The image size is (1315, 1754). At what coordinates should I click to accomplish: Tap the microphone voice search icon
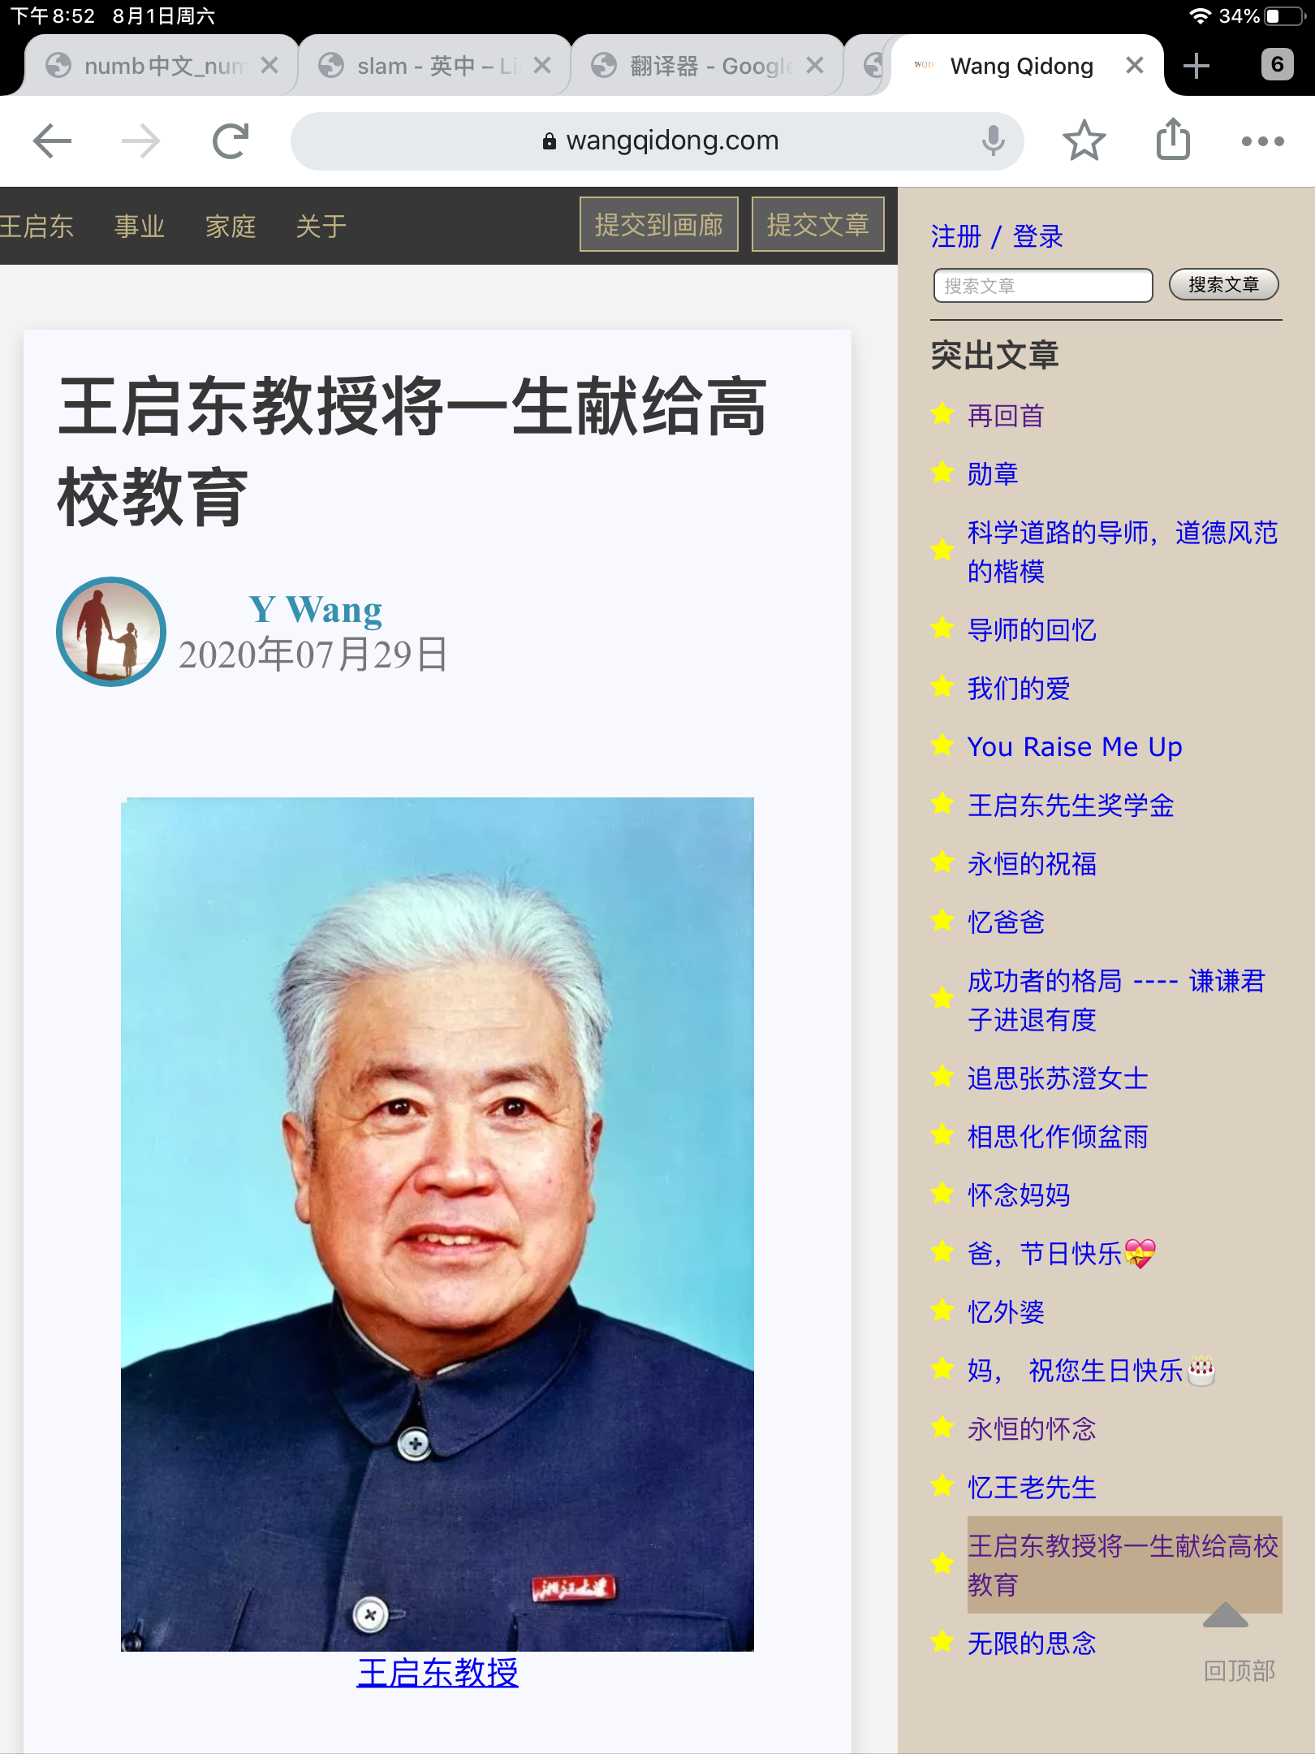pos(992,141)
